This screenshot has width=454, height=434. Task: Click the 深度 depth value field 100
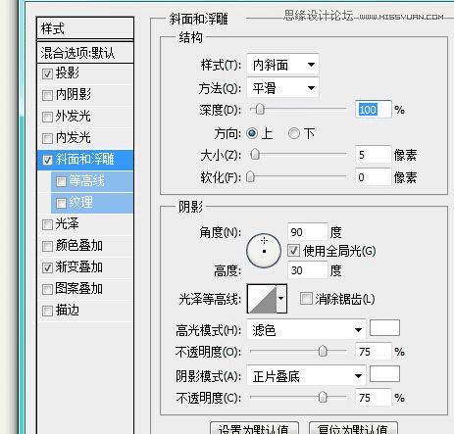click(374, 110)
